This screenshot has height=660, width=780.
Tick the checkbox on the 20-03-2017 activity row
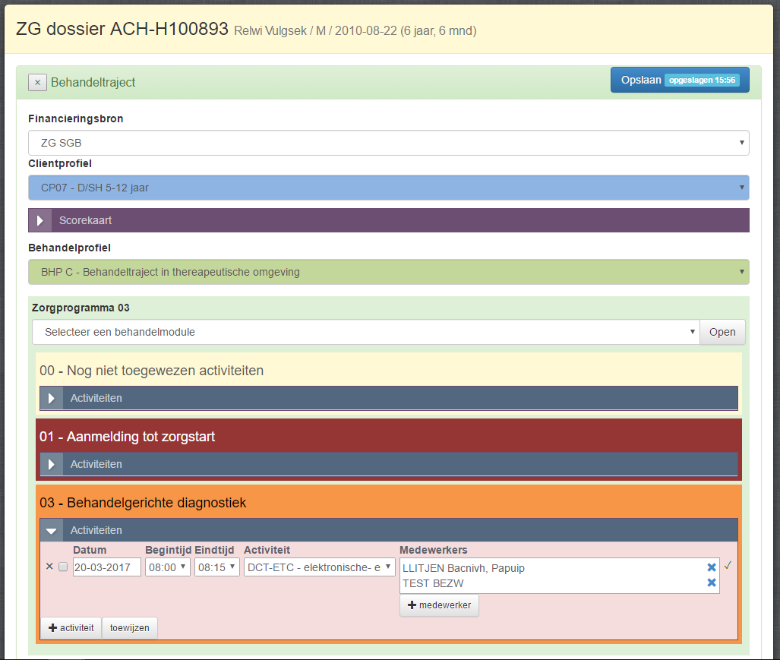[63, 567]
